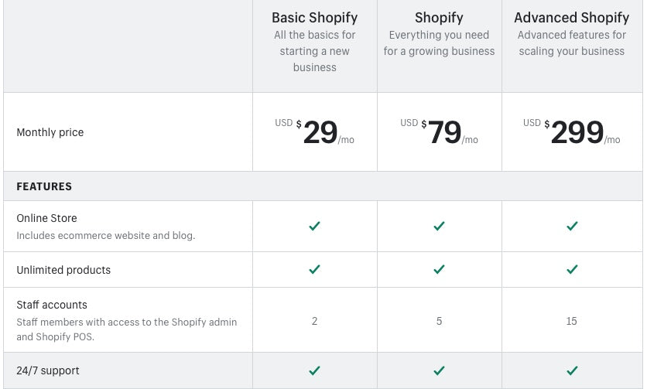This screenshot has width=647, height=389.
Task: Click Basic Shopify 24/7 support checkmark
Action: 314,370
